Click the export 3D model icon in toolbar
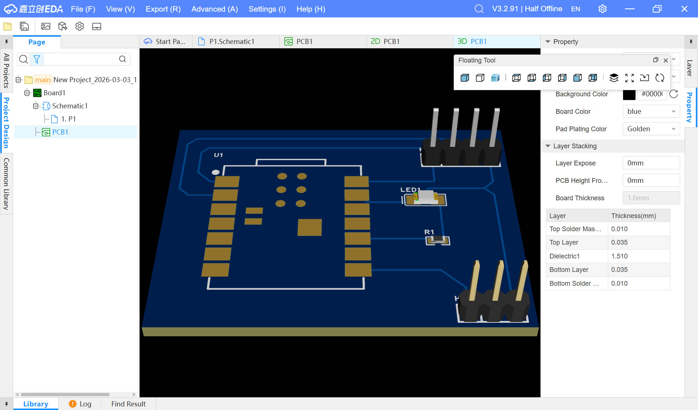The height and width of the screenshot is (410, 698). [x=63, y=26]
